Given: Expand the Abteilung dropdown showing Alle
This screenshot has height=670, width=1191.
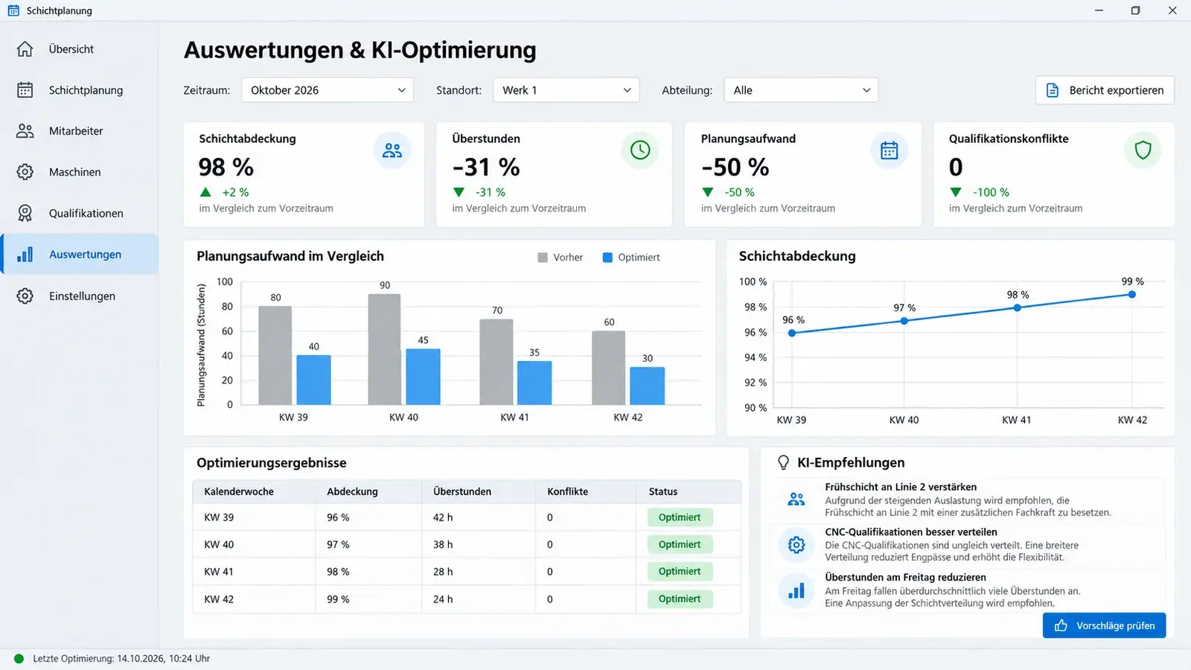Looking at the screenshot, I should 801,90.
